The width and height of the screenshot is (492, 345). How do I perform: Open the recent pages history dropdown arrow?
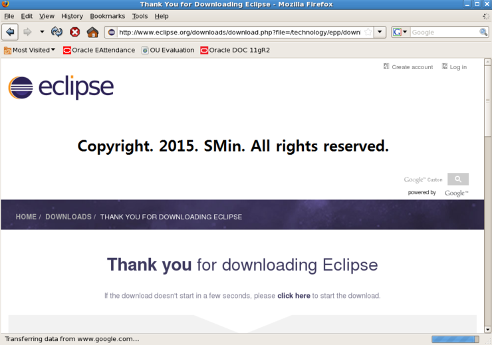(x=42, y=32)
